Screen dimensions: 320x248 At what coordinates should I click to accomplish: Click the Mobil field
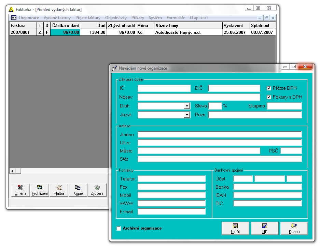pos(172,195)
